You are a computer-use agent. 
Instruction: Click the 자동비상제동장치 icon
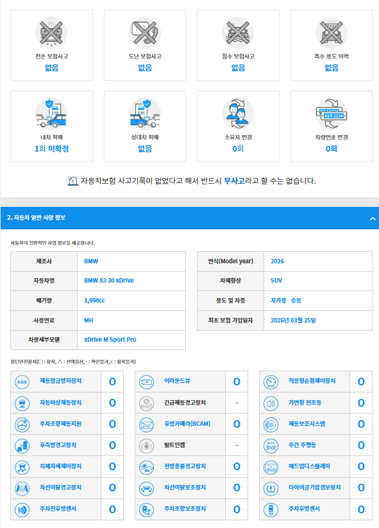pos(22,403)
